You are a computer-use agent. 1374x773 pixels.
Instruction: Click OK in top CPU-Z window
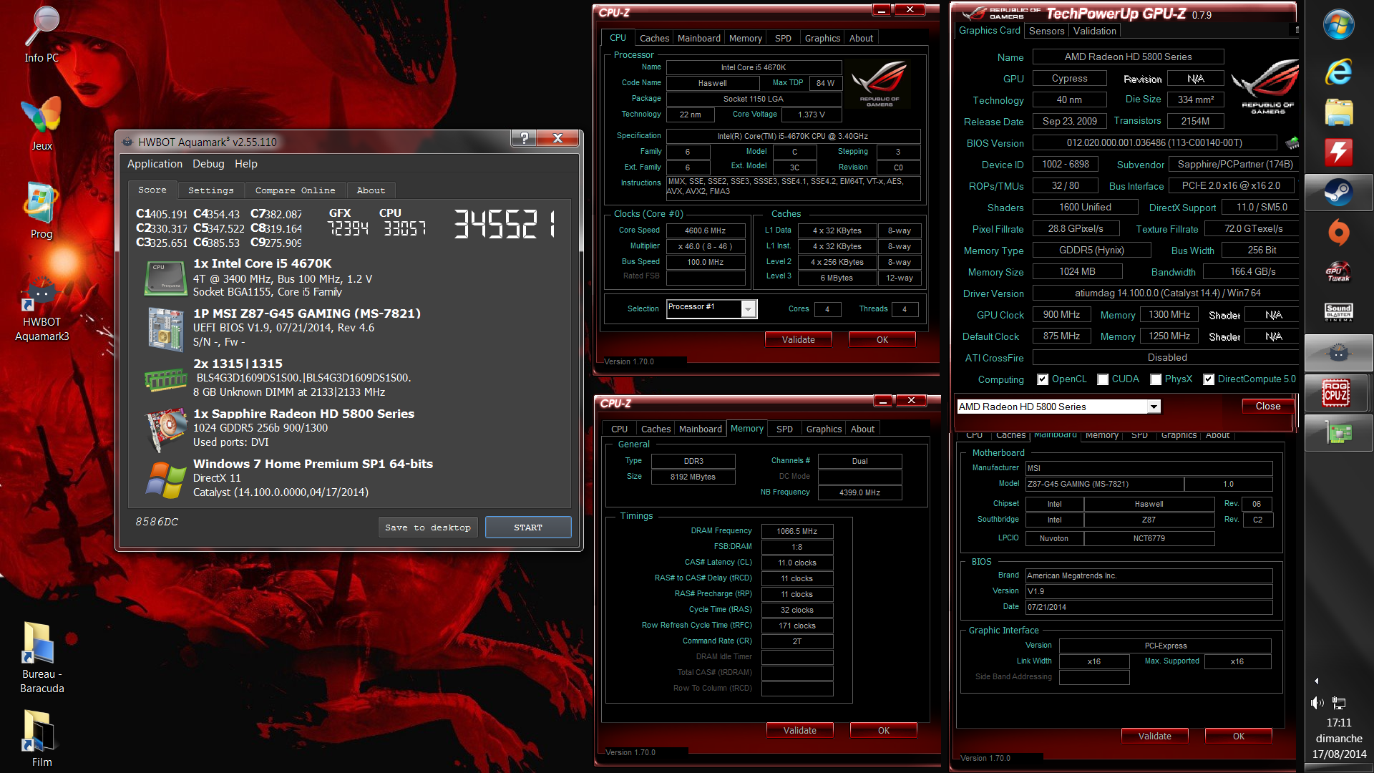[882, 340]
